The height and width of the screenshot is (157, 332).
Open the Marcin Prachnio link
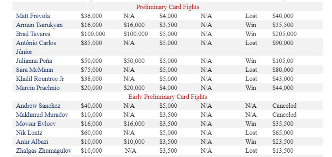[x=38, y=88]
